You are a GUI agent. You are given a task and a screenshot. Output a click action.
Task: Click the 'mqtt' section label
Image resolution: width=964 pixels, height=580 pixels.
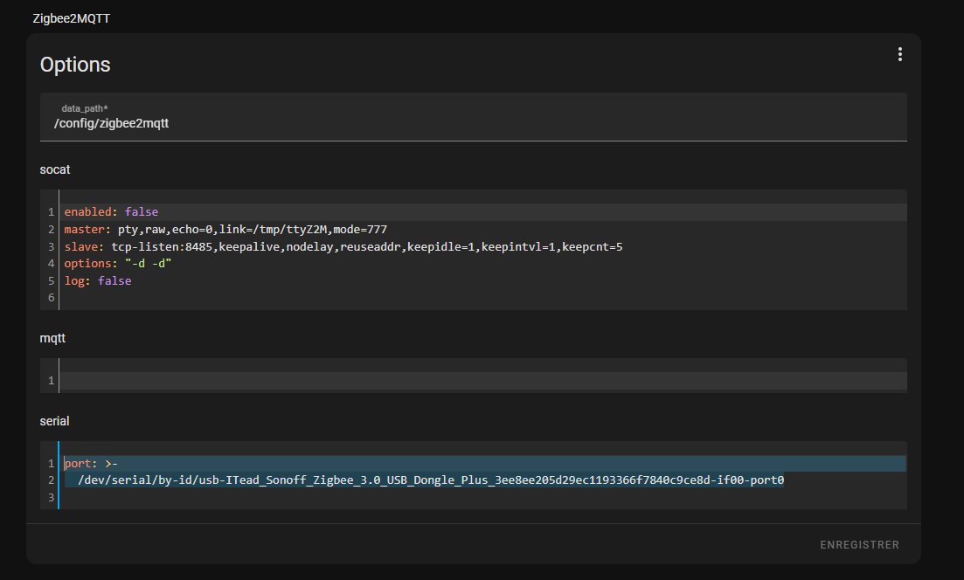click(x=52, y=337)
